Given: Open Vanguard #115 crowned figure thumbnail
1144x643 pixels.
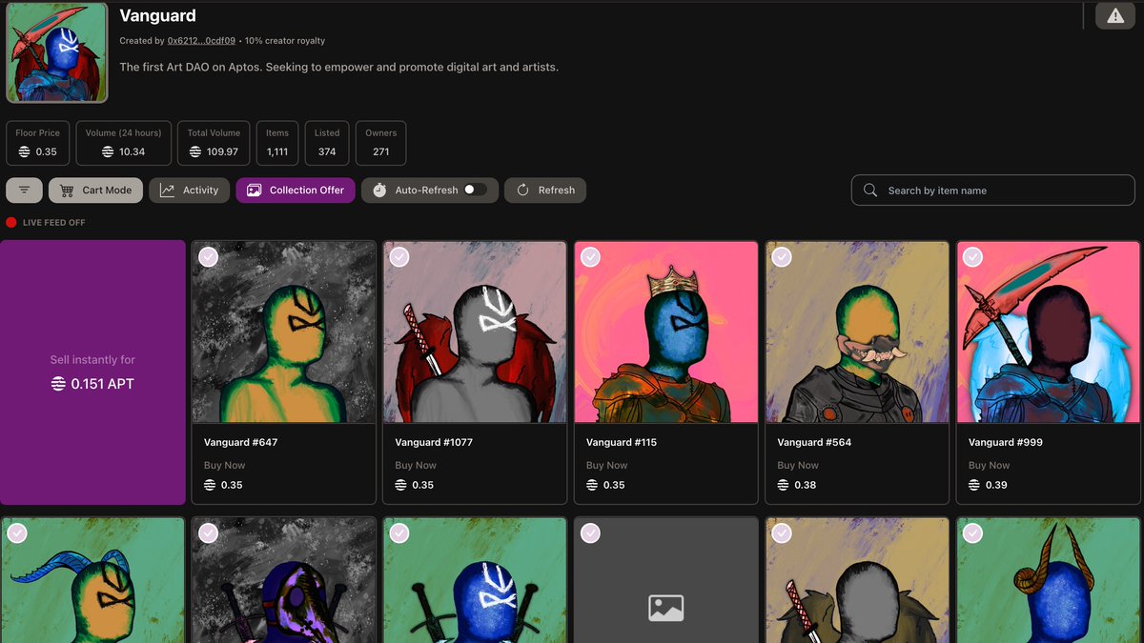Looking at the screenshot, I should tap(666, 332).
